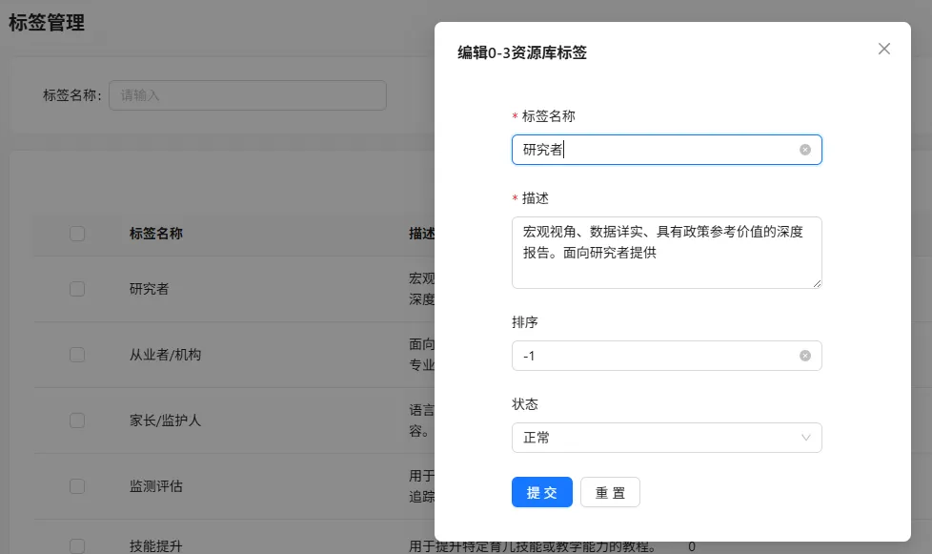Click the 监测评估 table cell
The height and width of the screenshot is (554, 932).
coord(155,486)
